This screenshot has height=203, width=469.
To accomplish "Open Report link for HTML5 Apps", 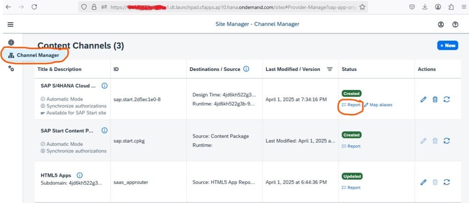I will 351,187.
